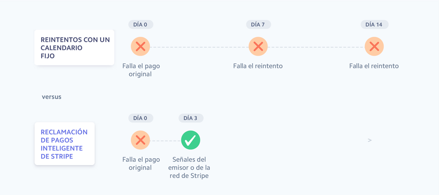Click the Día 0 badge in Stripe row
Screen dimensions: 439x195
click(x=141, y=118)
